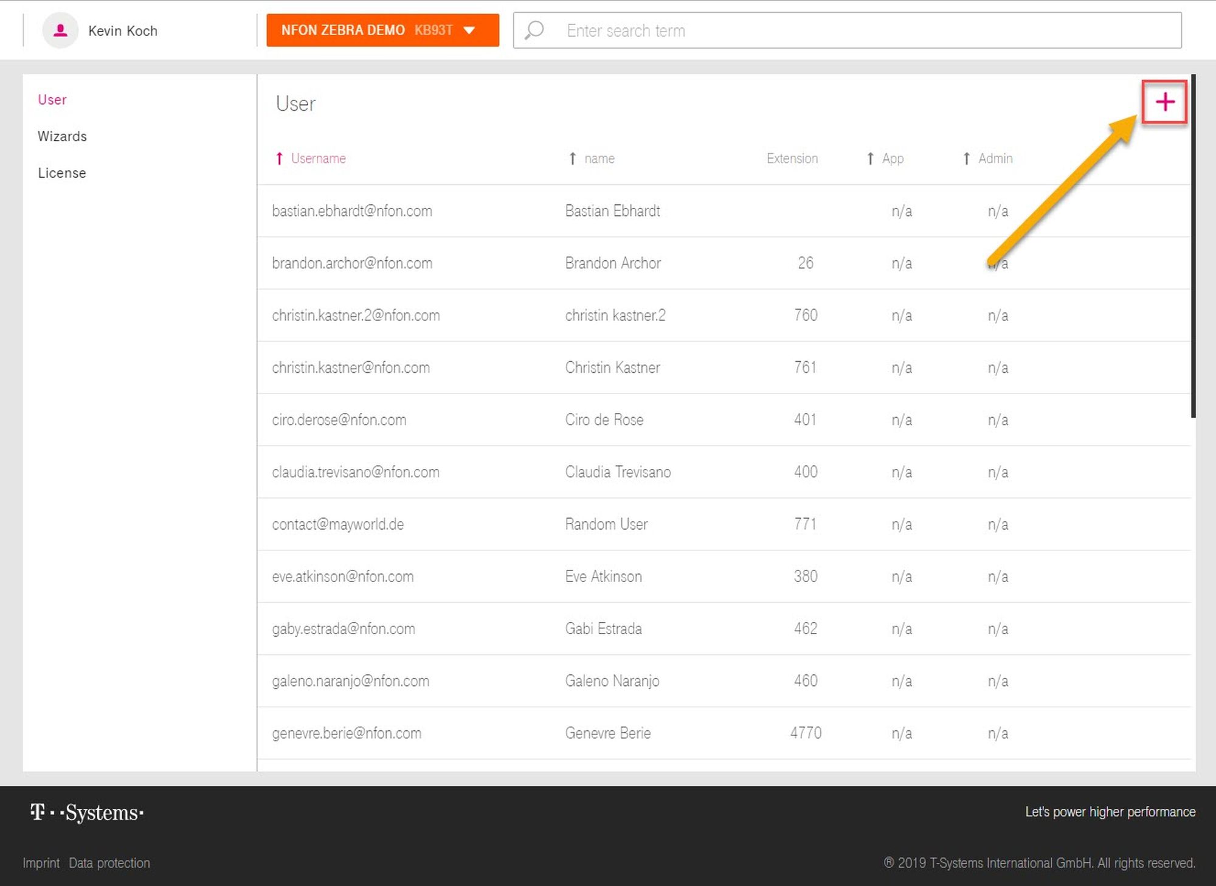Select the Claudia Trevisano user row
1216x886 pixels.
(618, 472)
